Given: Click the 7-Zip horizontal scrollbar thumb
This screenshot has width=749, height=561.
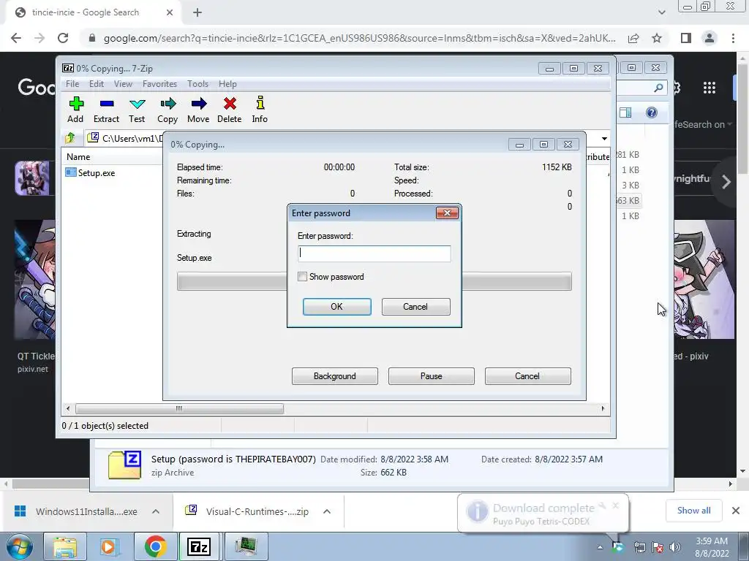Looking at the screenshot, I should (x=179, y=409).
